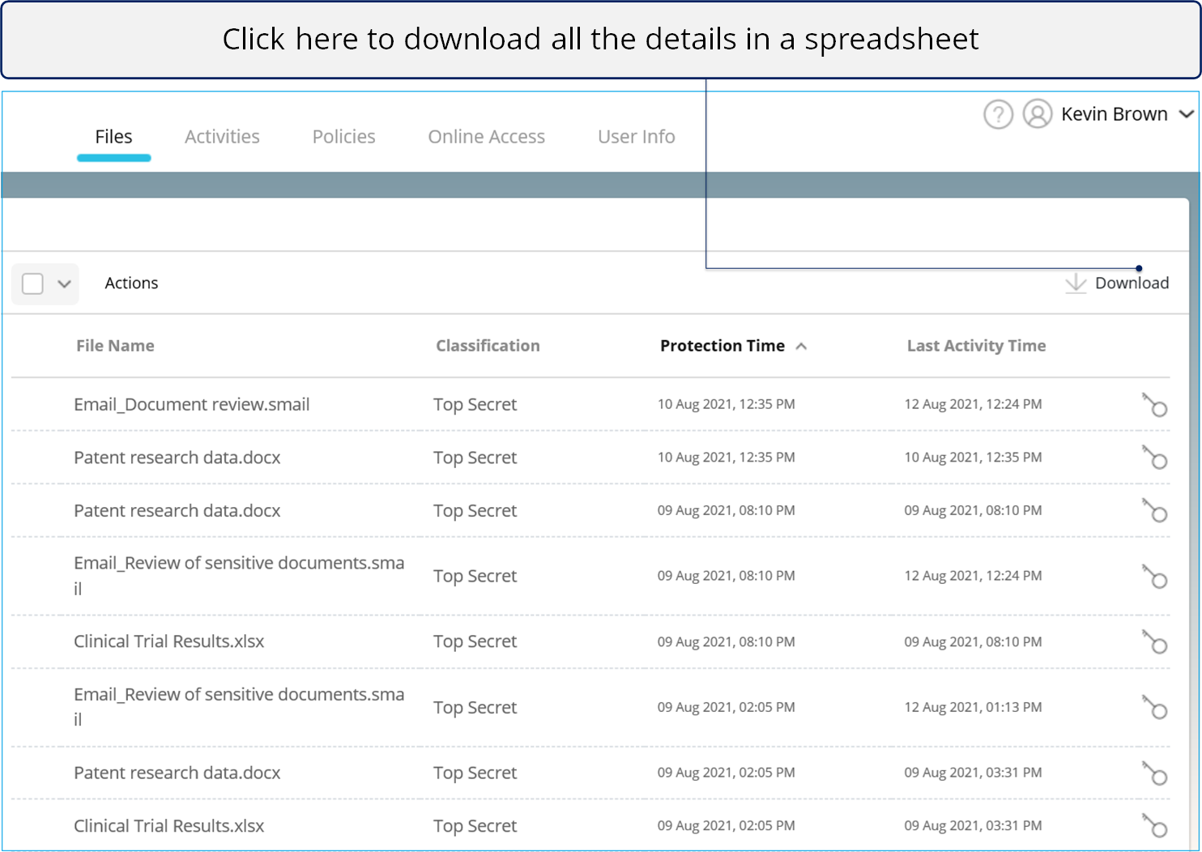Sort by the Classification column header
1202x852 pixels.
488,346
